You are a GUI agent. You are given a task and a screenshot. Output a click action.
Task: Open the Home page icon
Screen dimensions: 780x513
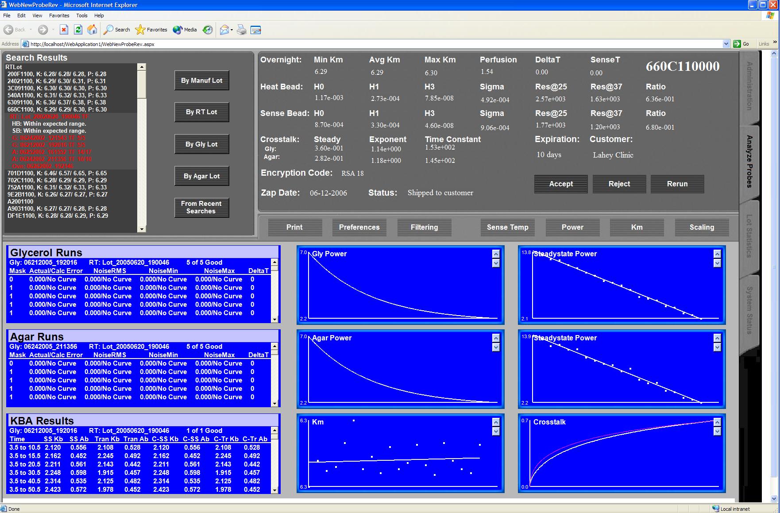click(92, 30)
